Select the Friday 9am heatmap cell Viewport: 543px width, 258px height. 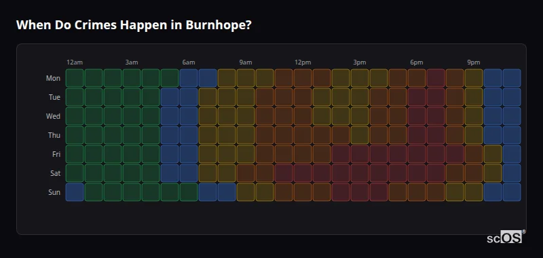[246, 154]
